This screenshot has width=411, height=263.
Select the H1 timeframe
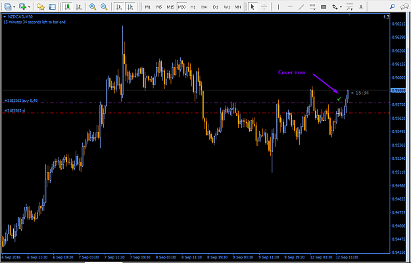[193, 7]
